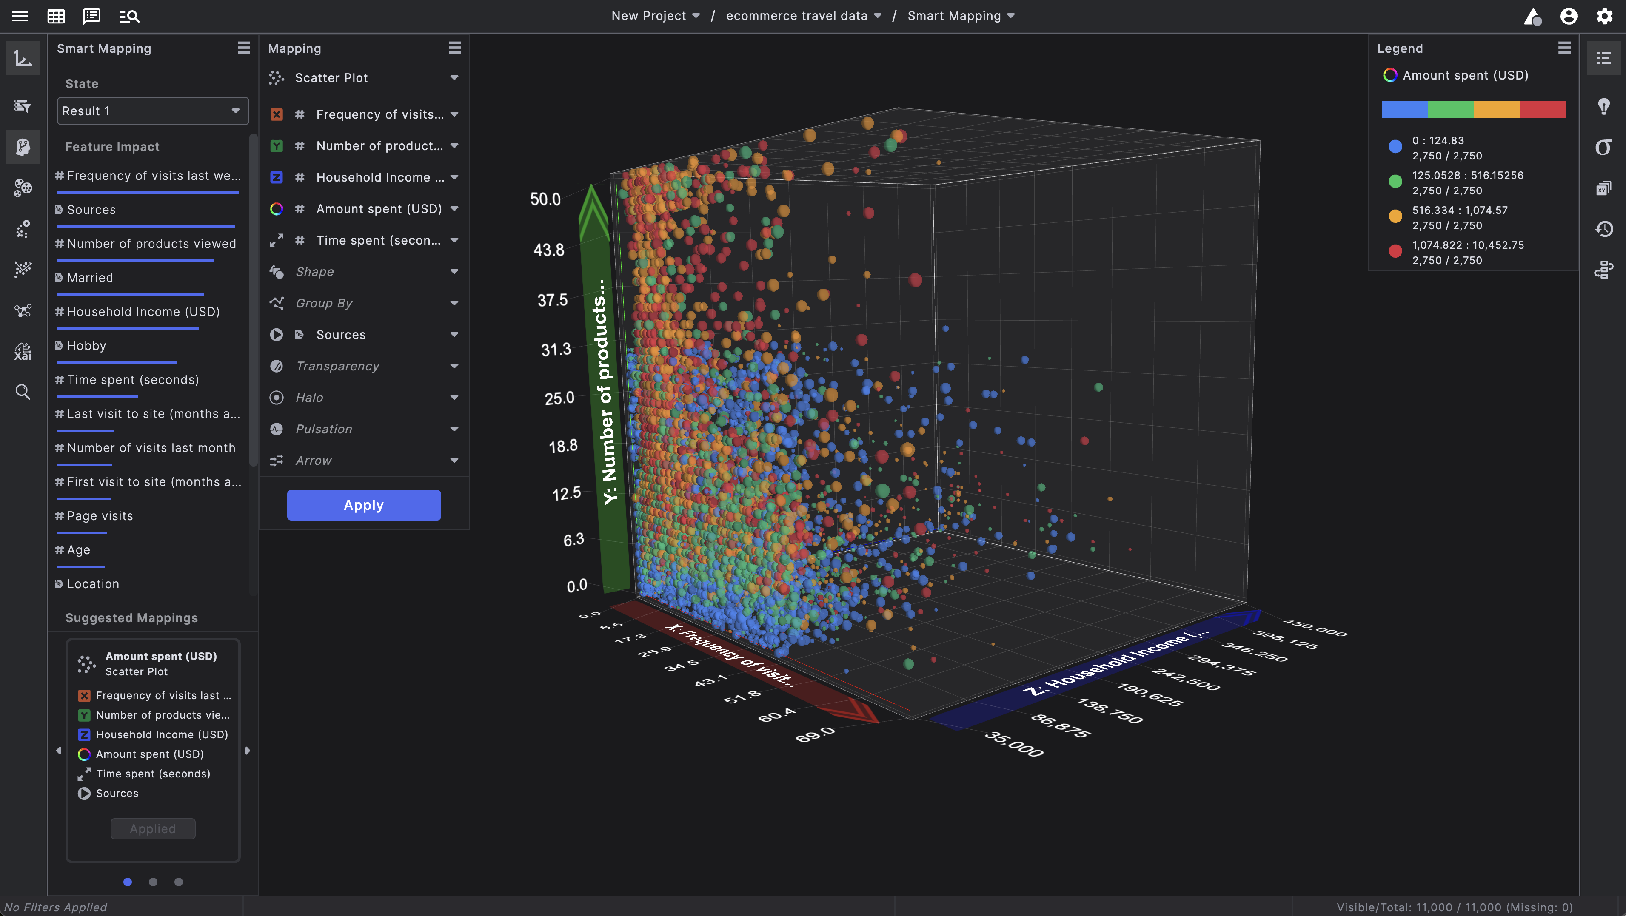Image resolution: width=1626 pixels, height=916 pixels.
Task: Switch to the third suggested mapping dot
Action: click(x=179, y=882)
